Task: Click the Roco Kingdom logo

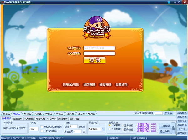Action: (97, 28)
